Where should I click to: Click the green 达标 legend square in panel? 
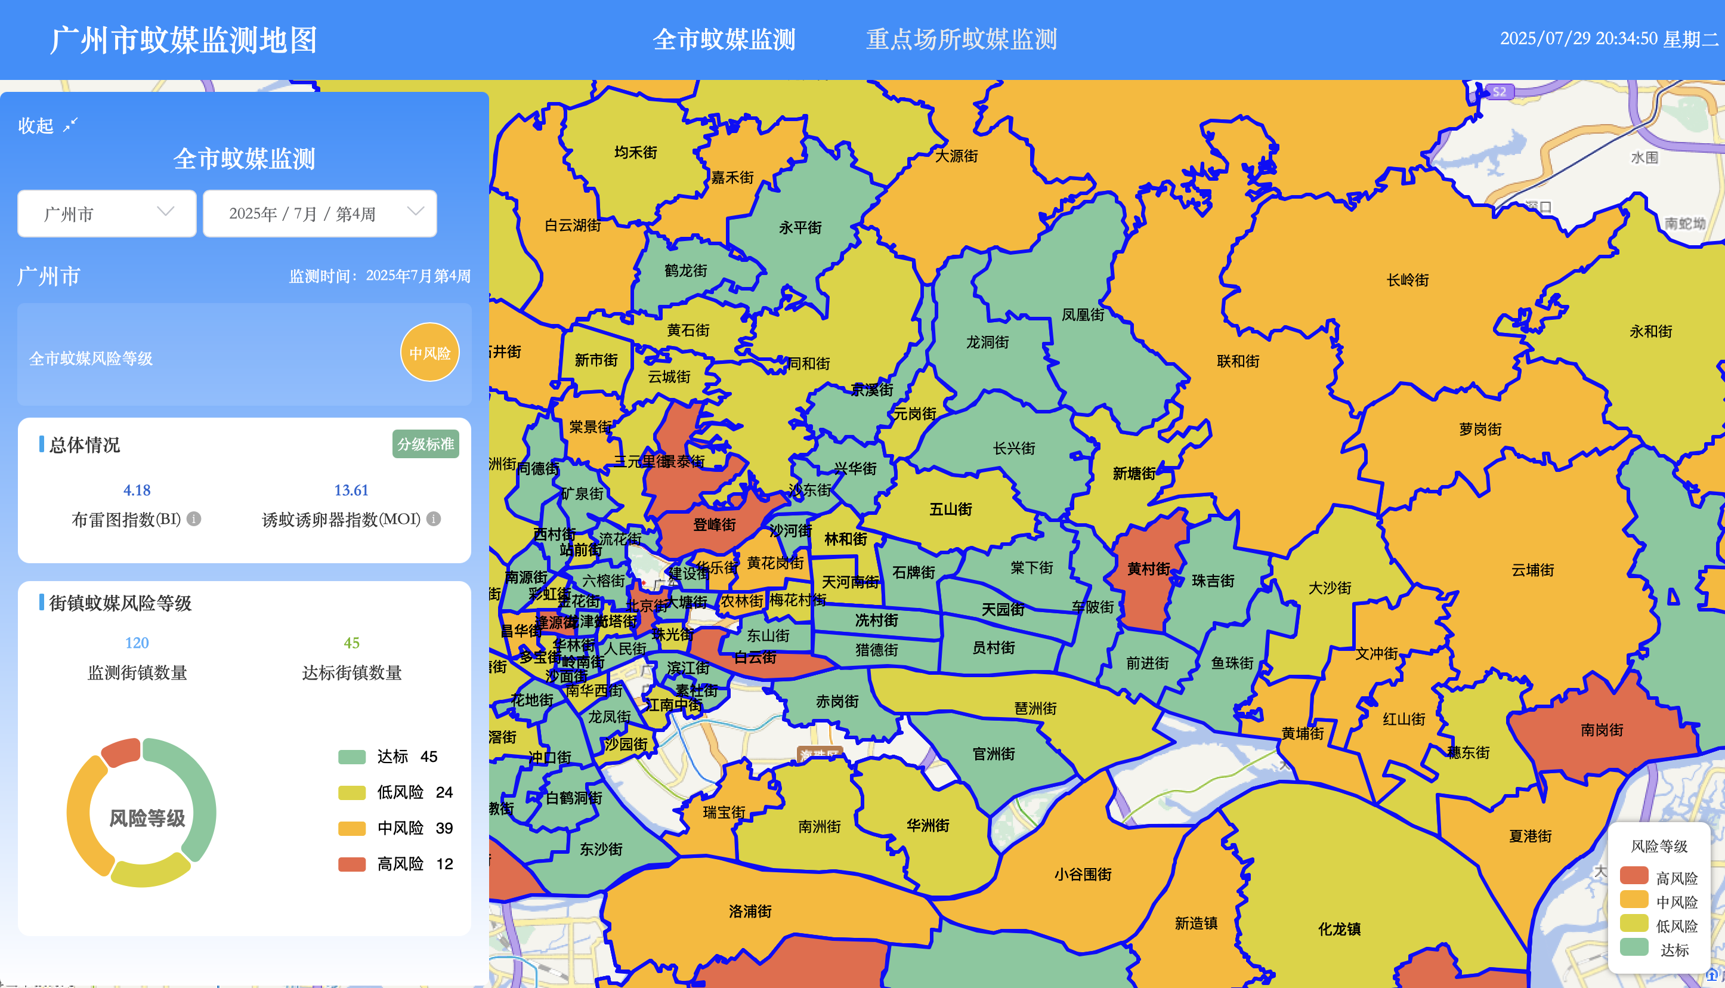pyautogui.click(x=351, y=757)
